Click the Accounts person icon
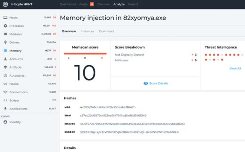This screenshot has width=245, height=152. (x=5, y=59)
